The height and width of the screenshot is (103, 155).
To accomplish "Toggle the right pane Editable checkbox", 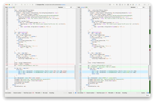I will click(x=138, y=93).
